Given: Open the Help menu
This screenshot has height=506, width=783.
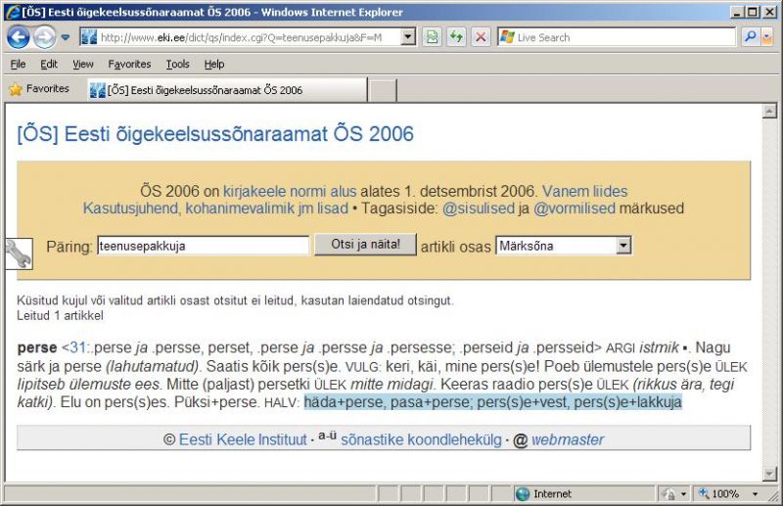Looking at the screenshot, I should coord(213,64).
